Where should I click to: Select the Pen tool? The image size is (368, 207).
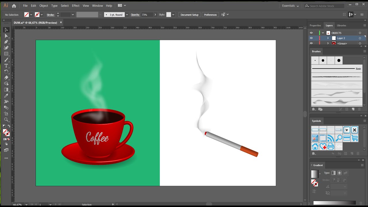(x=6, y=42)
